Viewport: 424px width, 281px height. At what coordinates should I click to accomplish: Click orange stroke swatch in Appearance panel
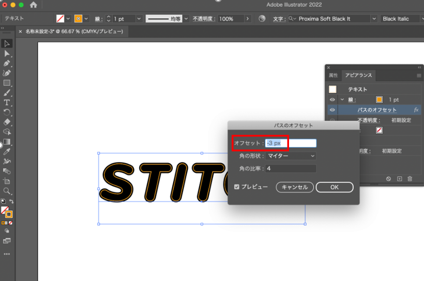379,99
